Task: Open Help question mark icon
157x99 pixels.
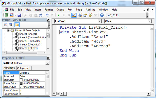Action: (x=102, y=15)
